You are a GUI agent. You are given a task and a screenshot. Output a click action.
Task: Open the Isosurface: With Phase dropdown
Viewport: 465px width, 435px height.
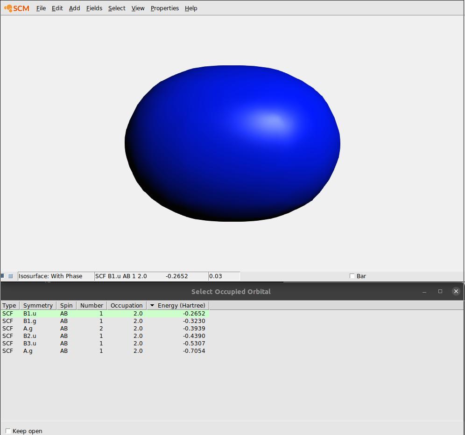(x=56, y=276)
